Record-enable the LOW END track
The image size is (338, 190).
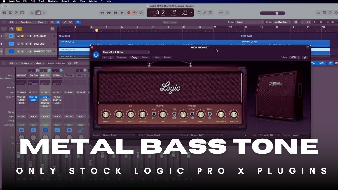pyautogui.click(x=26, y=44)
